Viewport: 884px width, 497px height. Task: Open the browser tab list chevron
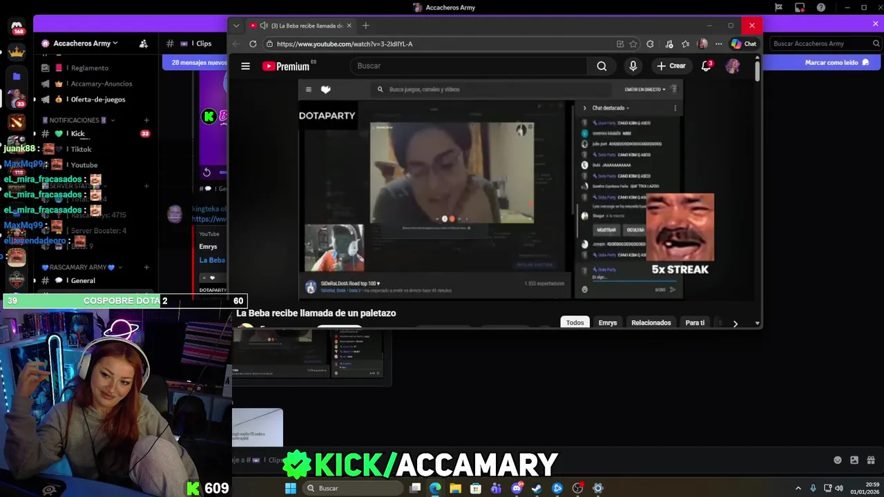click(x=236, y=26)
